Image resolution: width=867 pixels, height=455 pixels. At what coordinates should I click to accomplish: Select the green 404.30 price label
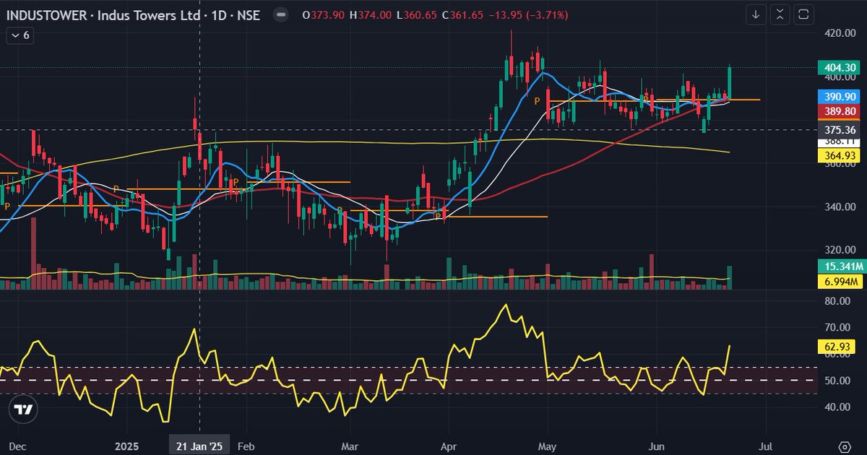[x=841, y=67]
